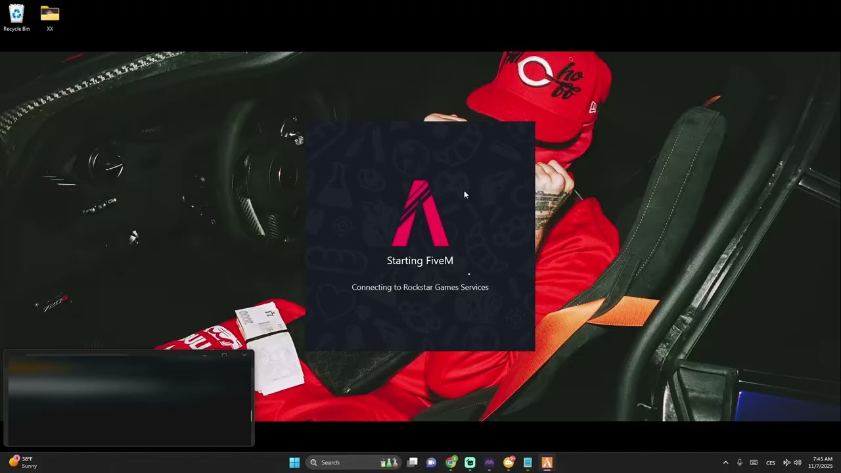Open the Windows Start menu
841x473 pixels.
294,462
